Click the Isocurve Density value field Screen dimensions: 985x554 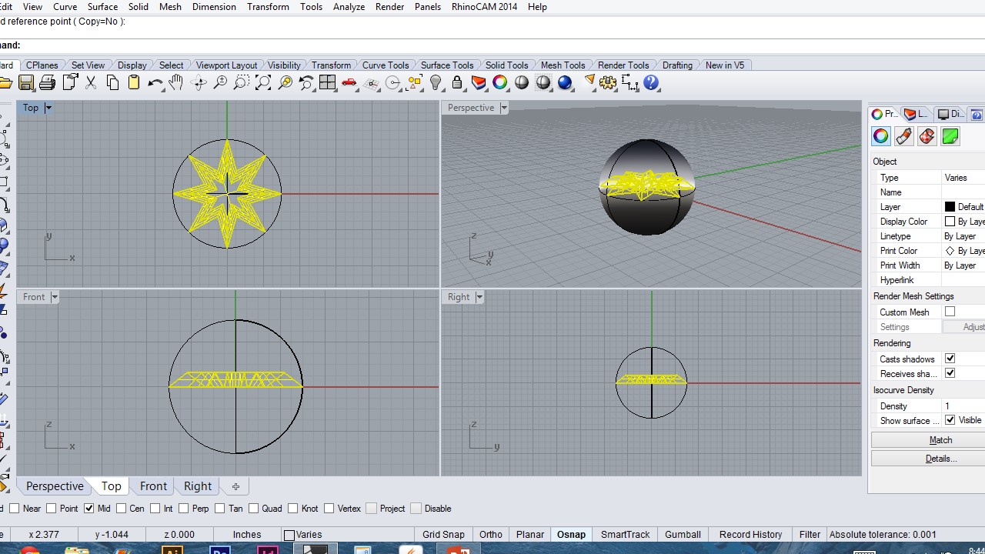click(x=963, y=406)
